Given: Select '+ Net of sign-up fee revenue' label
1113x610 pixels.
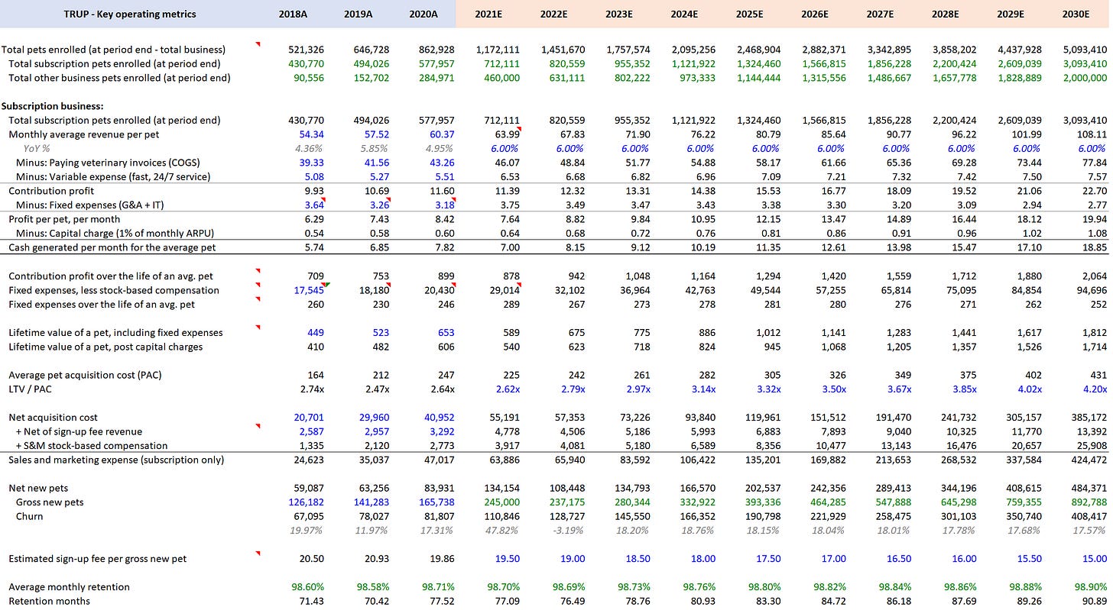Looking at the screenshot, I should [x=80, y=431].
